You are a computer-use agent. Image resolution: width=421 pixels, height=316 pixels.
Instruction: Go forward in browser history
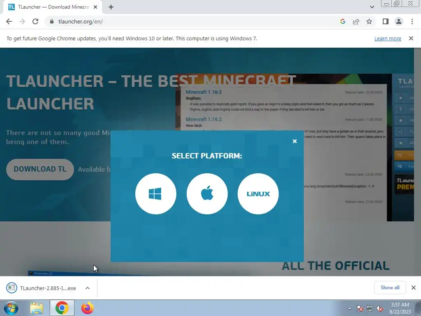(22, 21)
